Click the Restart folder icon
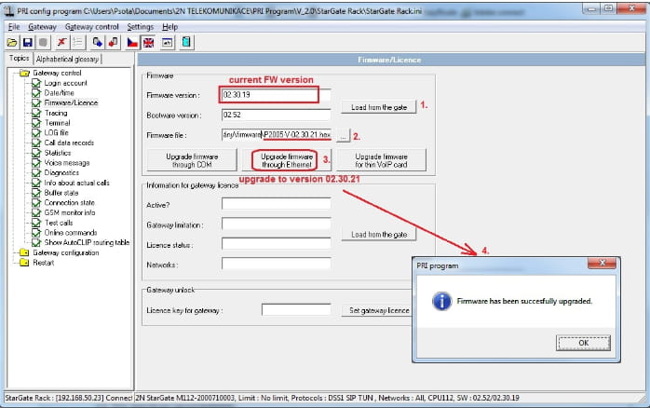650x408 pixels. 24,263
